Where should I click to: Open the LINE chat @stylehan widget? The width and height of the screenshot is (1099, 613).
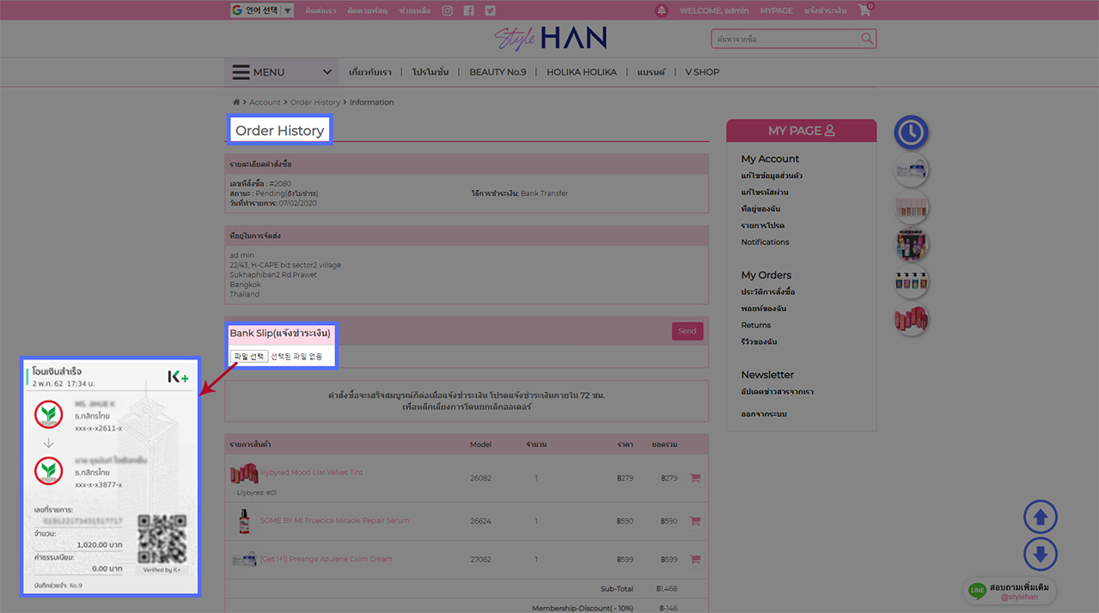pos(1010,591)
